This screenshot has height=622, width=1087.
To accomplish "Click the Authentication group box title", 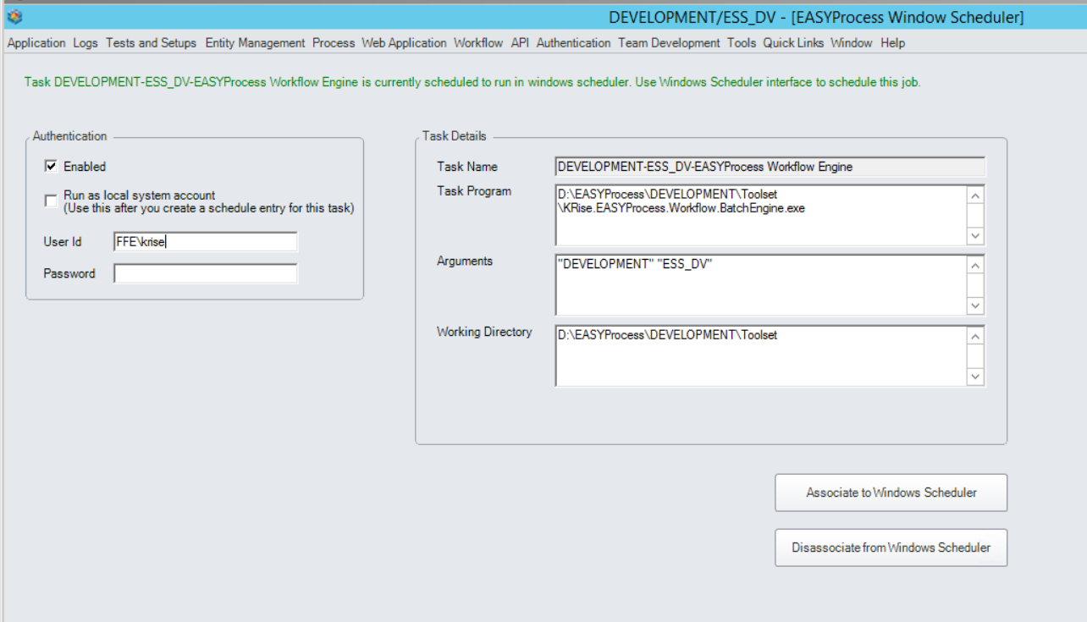I will (x=69, y=135).
